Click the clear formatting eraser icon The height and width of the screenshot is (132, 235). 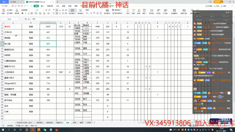(x=48, y=13)
